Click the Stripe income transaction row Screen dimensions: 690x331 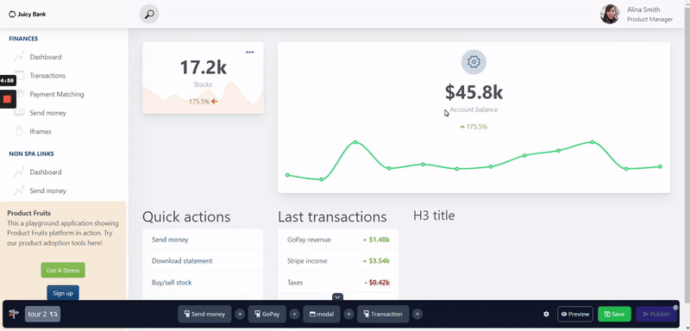coord(338,261)
